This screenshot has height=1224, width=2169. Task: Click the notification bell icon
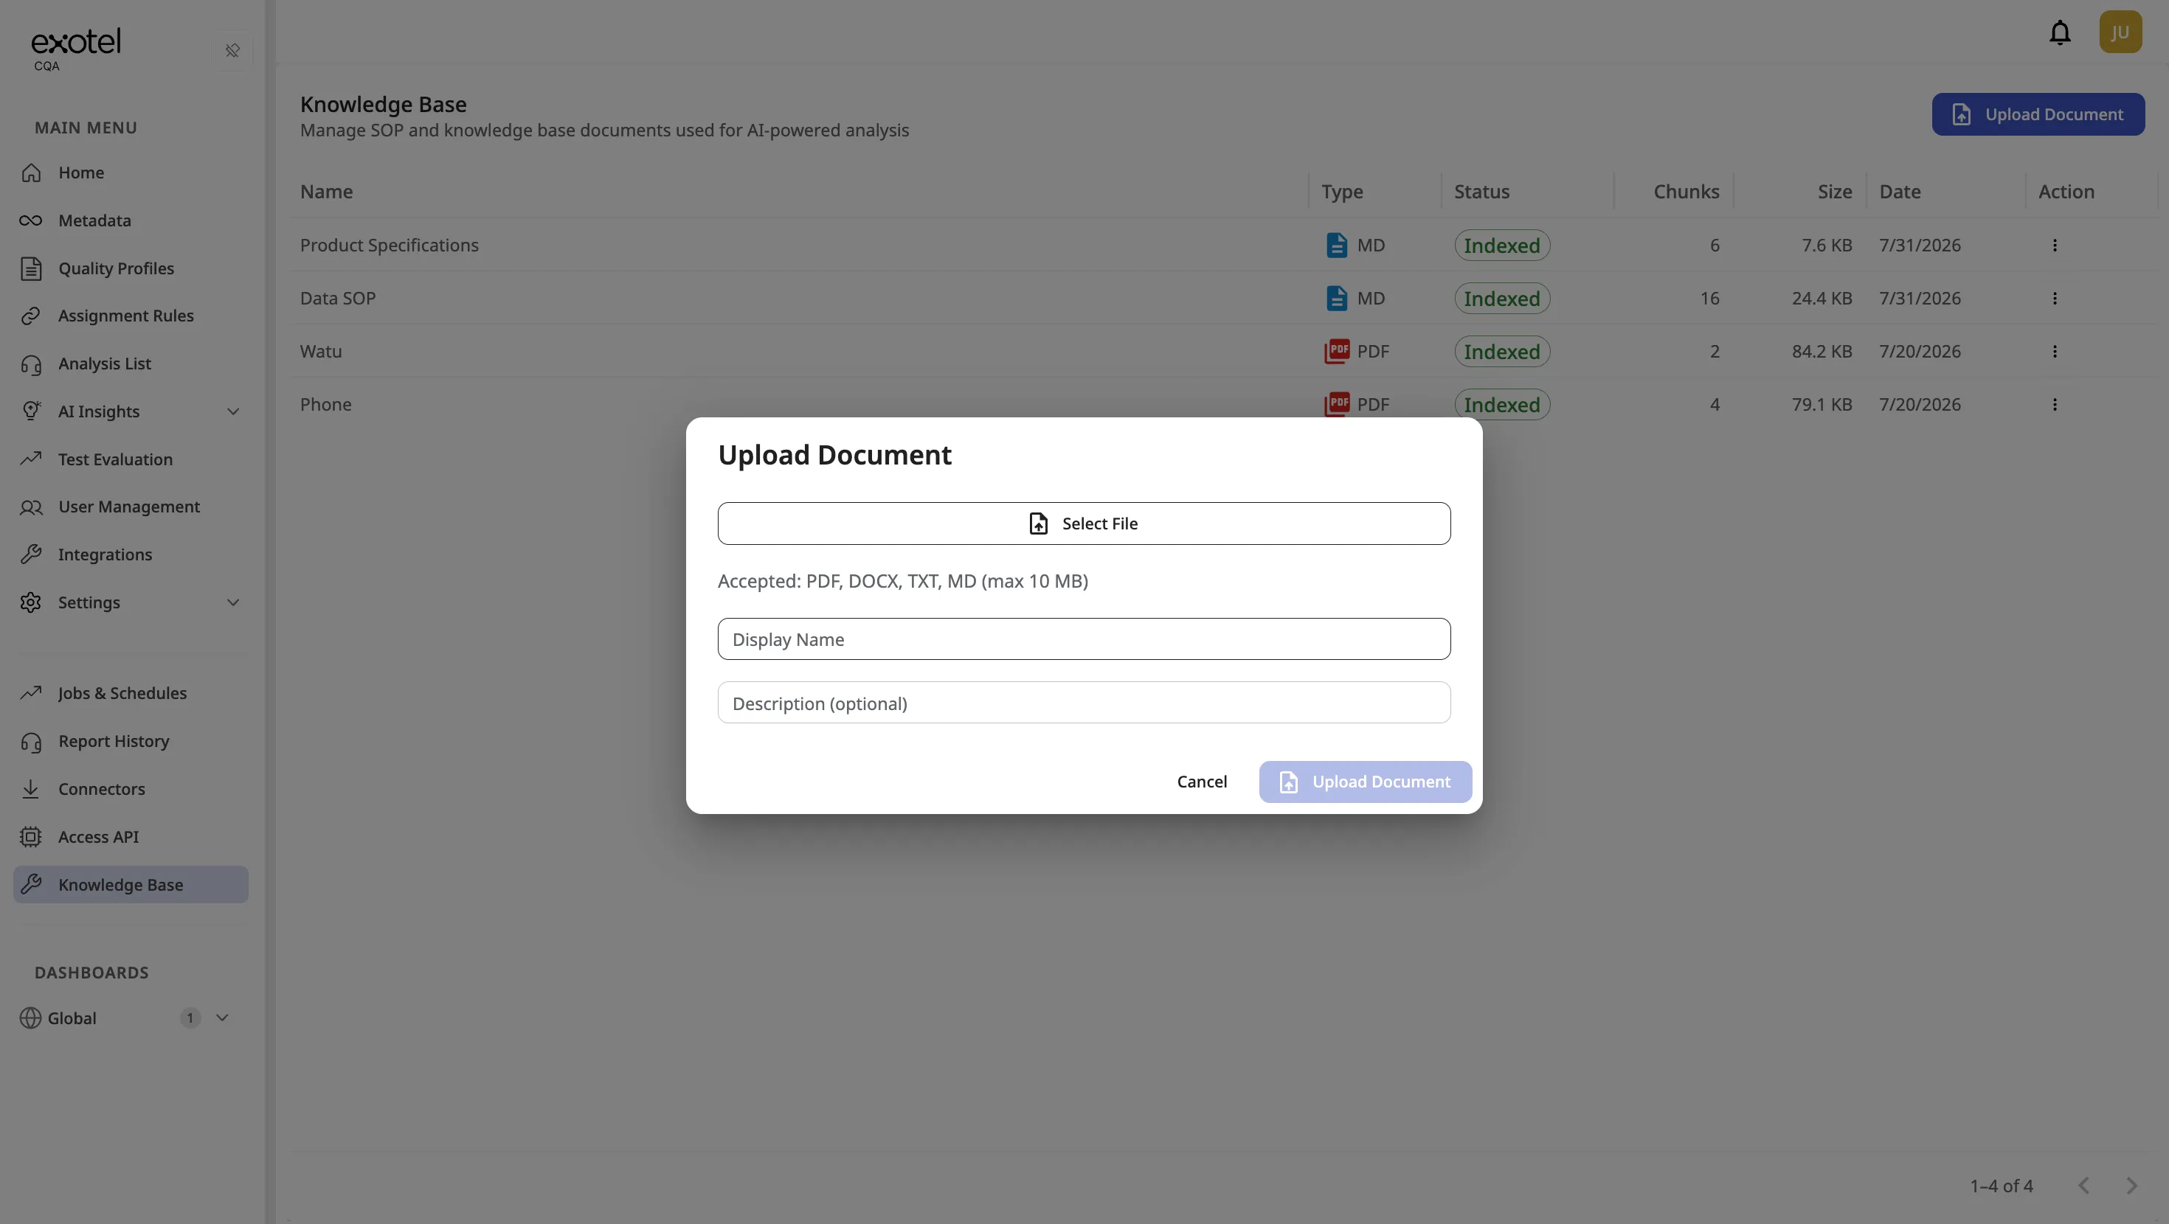click(2060, 32)
